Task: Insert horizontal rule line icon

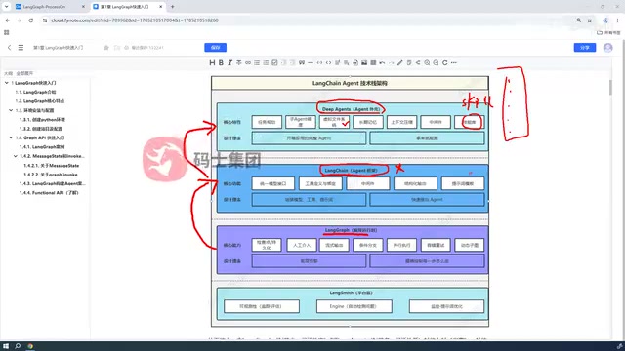Action: [311, 62]
